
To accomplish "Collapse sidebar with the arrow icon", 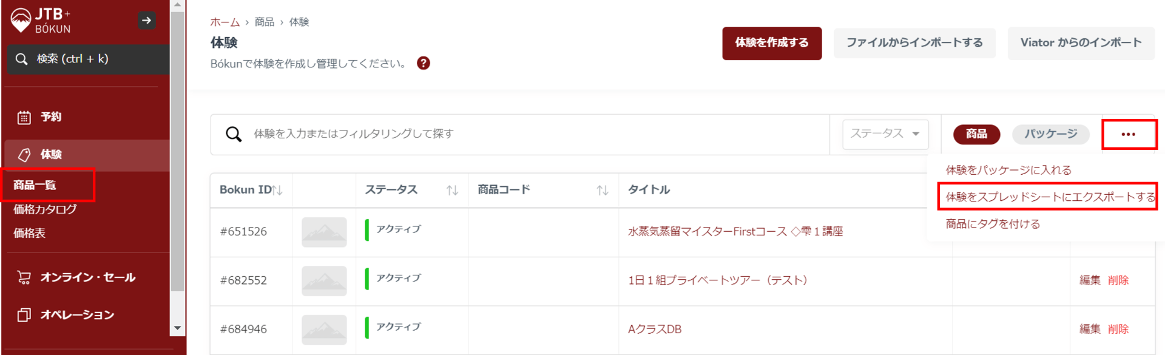I will pyautogui.click(x=146, y=21).
